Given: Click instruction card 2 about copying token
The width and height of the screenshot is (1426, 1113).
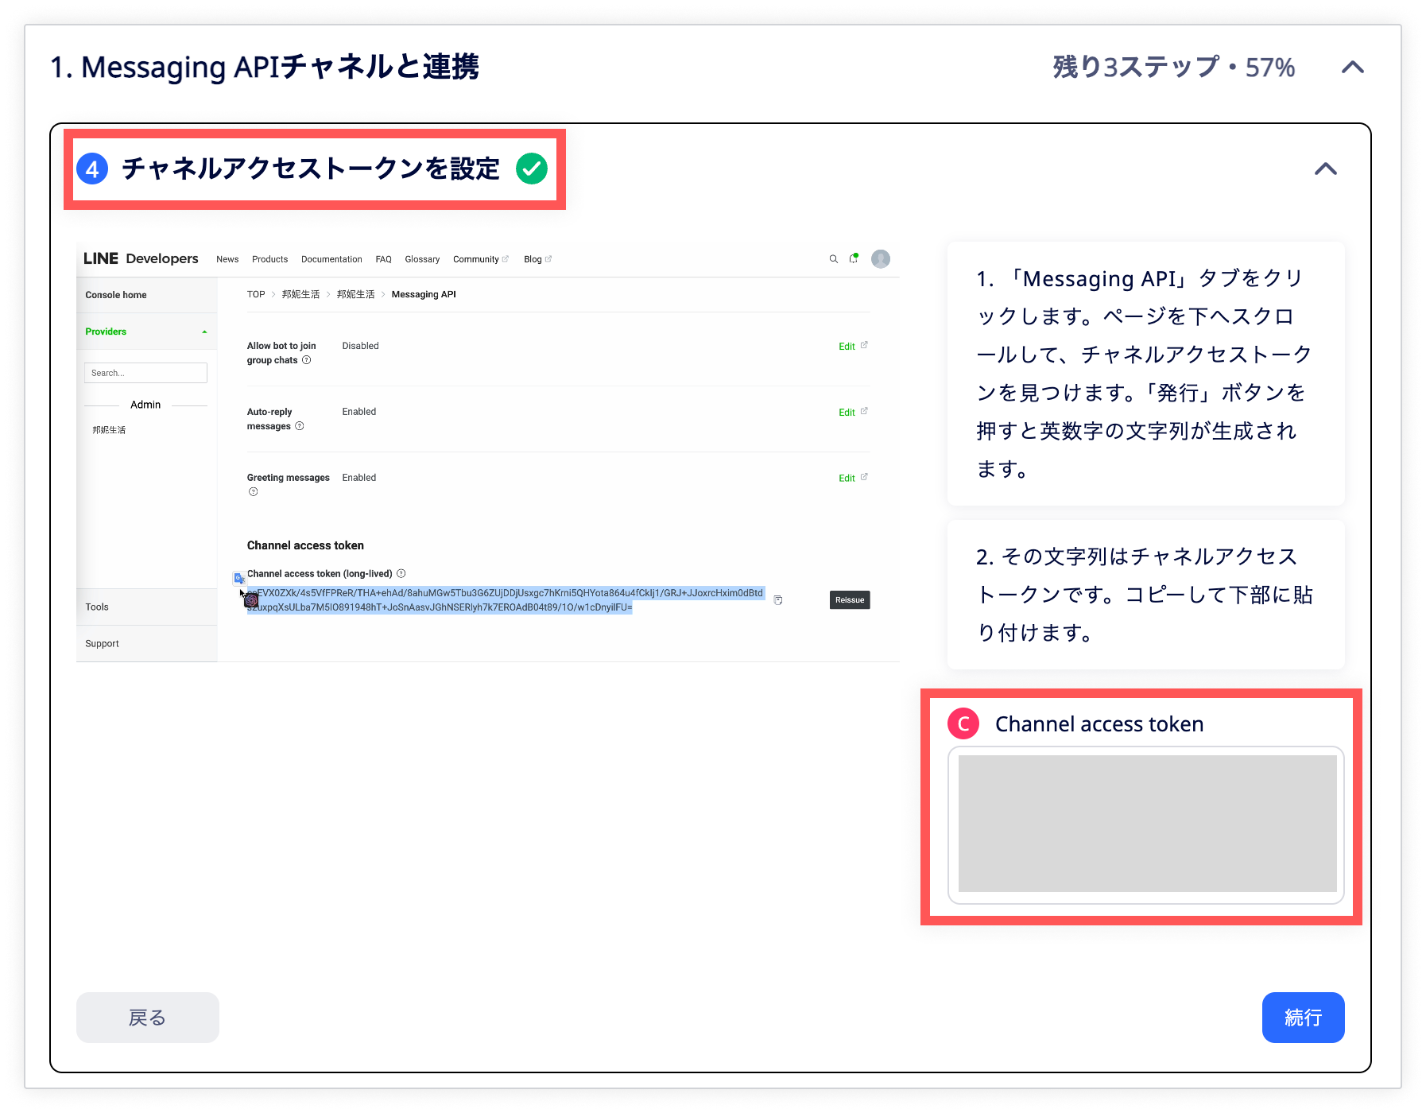Looking at the screenshot, I should [1146, 595].
